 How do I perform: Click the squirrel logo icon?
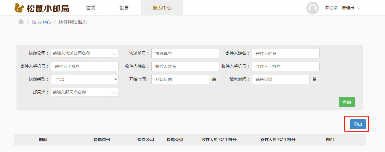(19, 8)
